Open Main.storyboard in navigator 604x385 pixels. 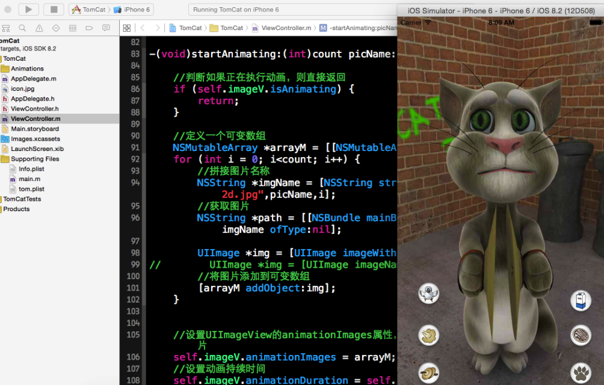pos(31,129)
